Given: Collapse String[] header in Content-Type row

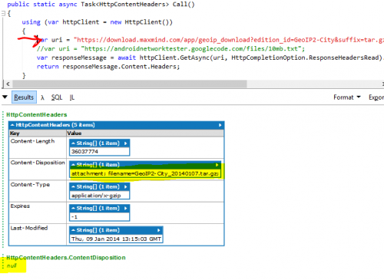Looking at the screenshot, I should (x=73, y=187).
